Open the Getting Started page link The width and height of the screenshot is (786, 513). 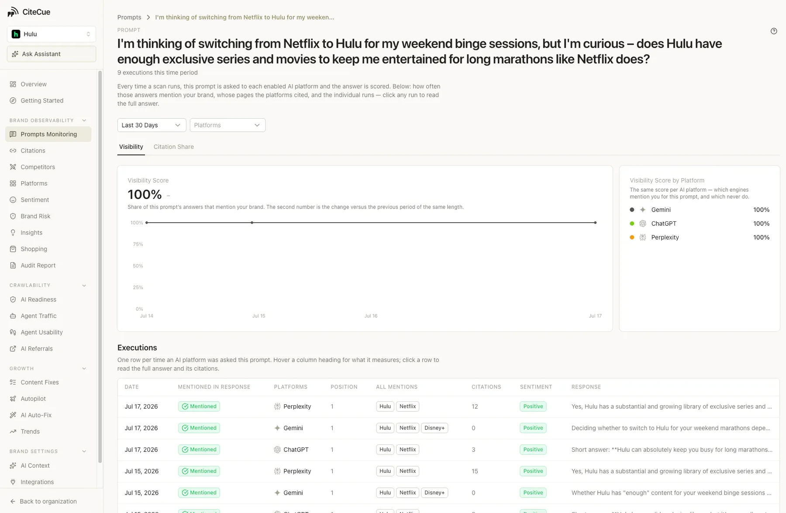point(48,100)
